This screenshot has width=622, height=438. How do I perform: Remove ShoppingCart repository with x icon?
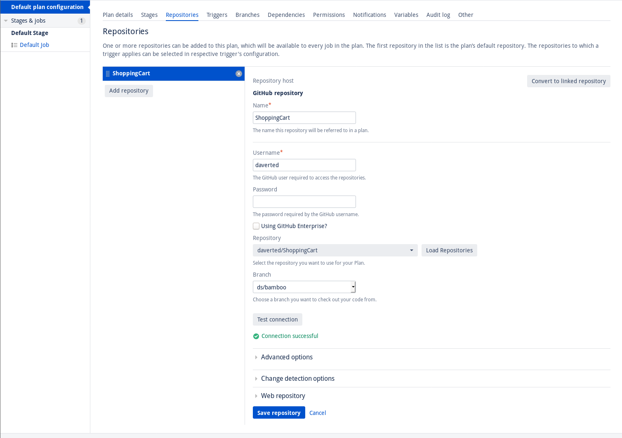[x=239, y=74]
